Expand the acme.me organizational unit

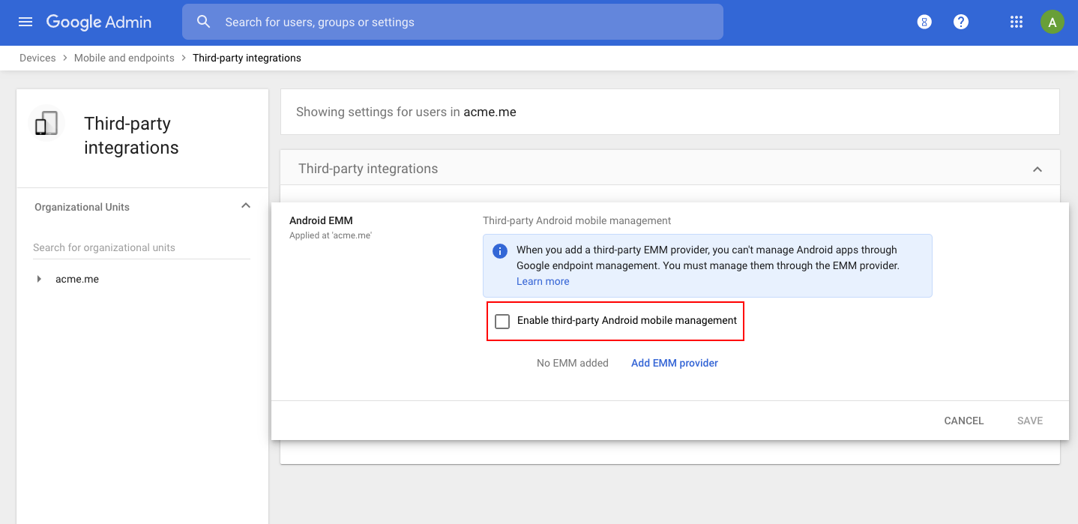click(39, 279)
